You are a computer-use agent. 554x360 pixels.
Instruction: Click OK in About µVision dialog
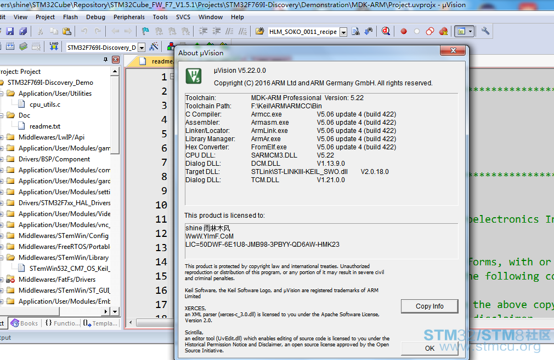429,348
